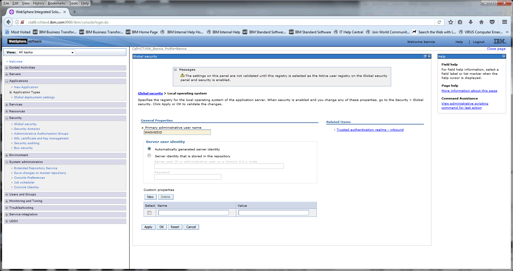513x271 pixels.
Task: Click the custom property Value field
Action: point(274,213)
